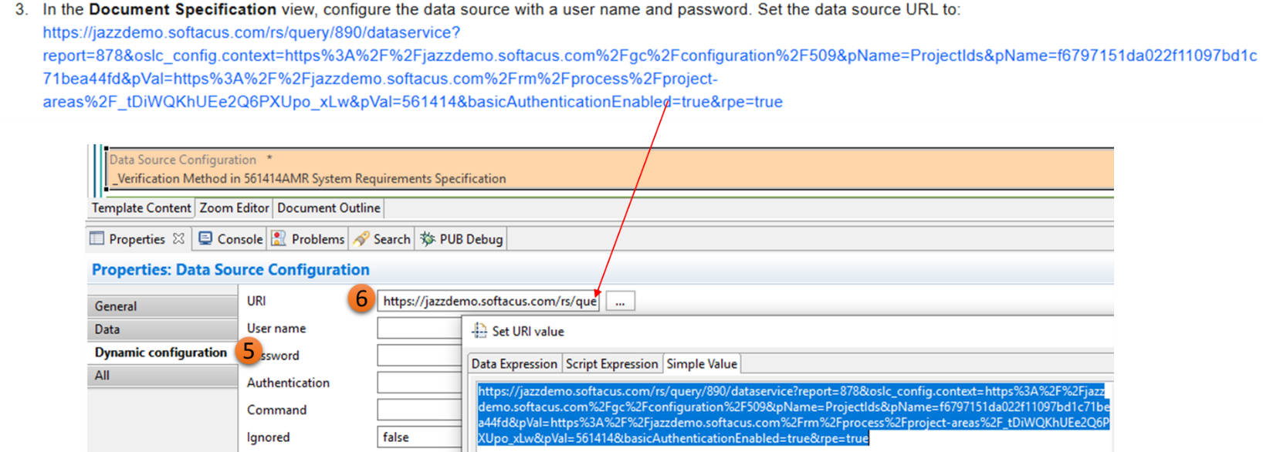Click the Password input field
Screen dimensions: 1263x452
tap(419, 356)
